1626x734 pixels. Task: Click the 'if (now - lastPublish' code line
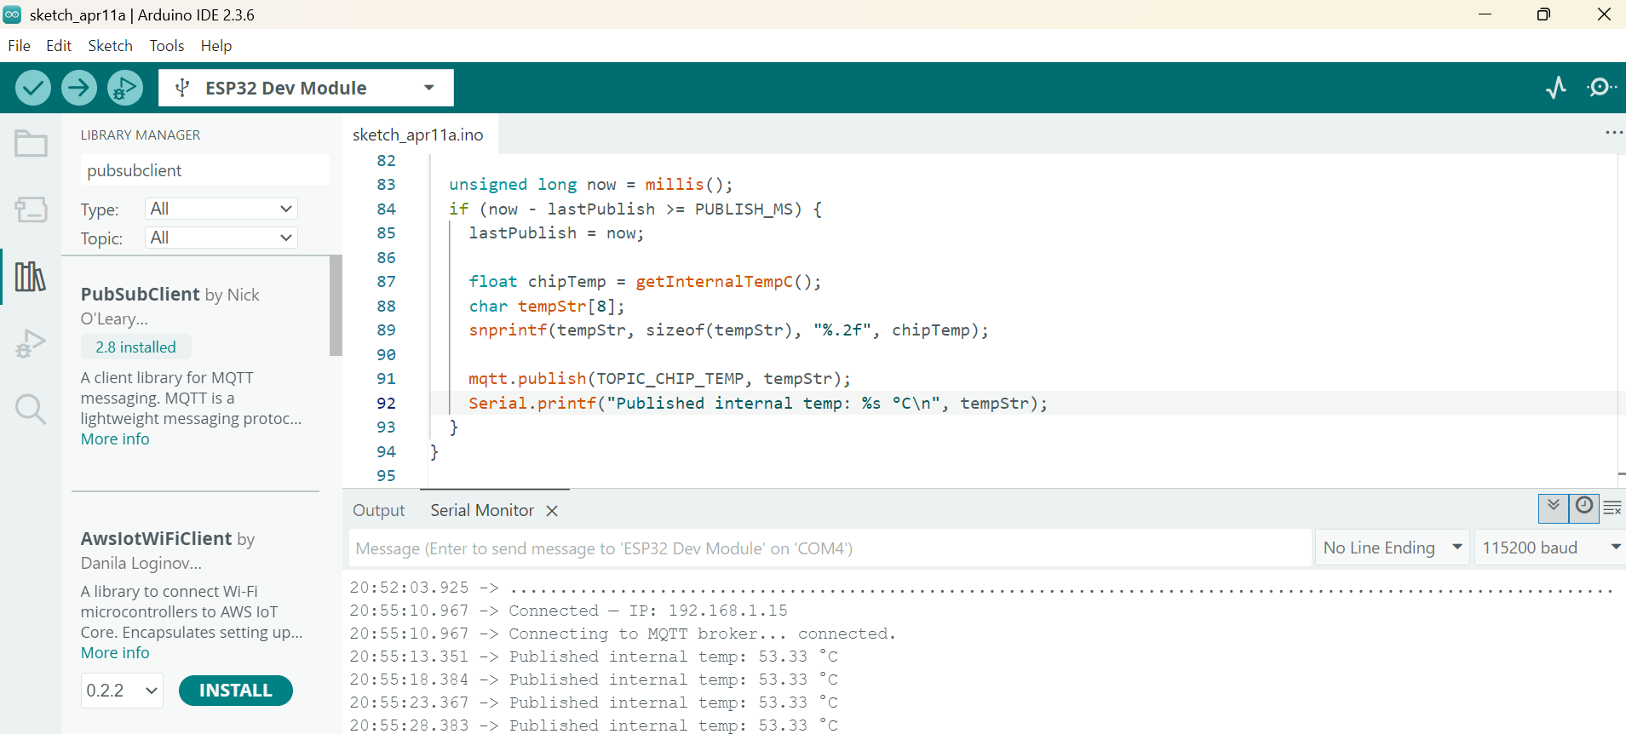pos(635,209)
